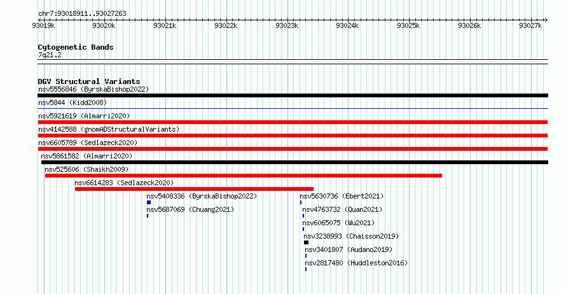The height and width of the screenshot is (294, 566).
Task: Click the nsv5556846 (ByrskaBishop2022) label
Action: click(x=93, y=89)
